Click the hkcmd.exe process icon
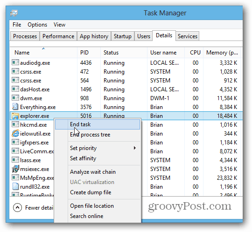This screenshot has height=232, width=252. pyautogui.click(x=15, y=124)
